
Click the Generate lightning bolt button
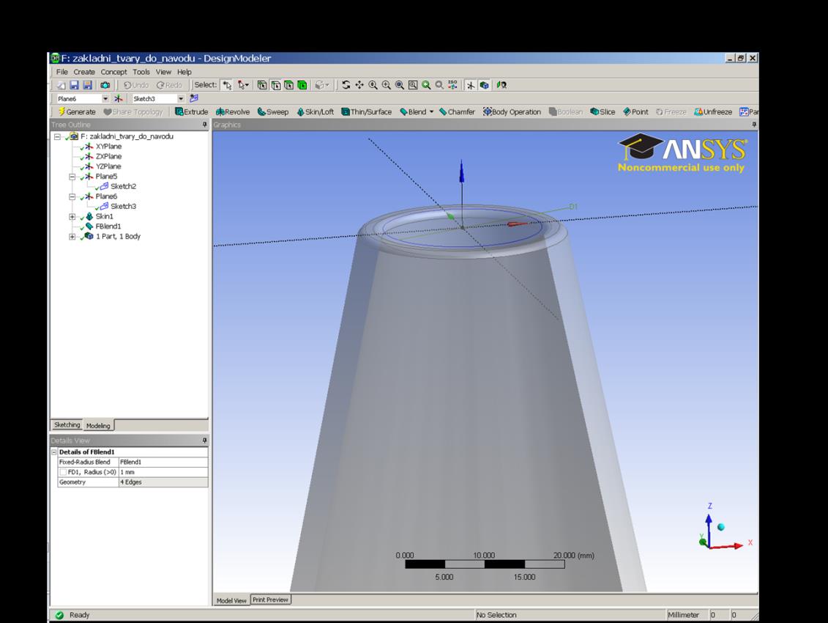tap(77, 111)
